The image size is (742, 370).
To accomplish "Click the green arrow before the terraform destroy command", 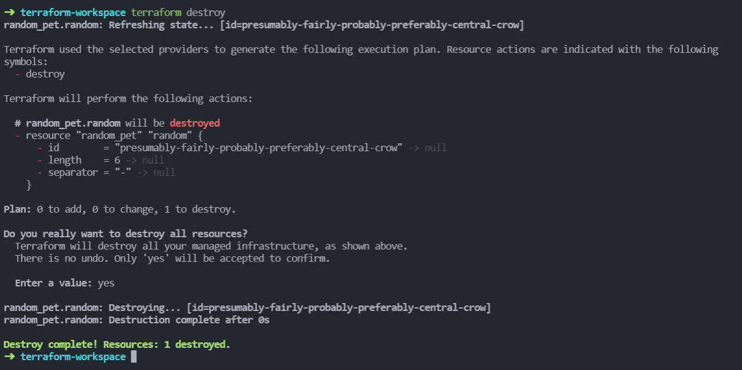I will pos(9,12).
